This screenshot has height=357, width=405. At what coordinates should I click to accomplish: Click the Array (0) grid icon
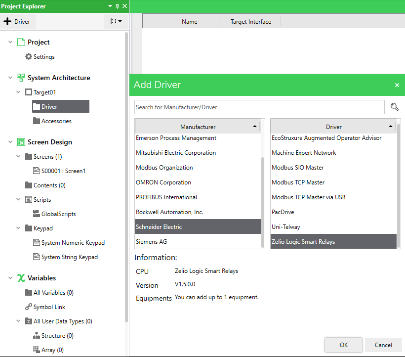37,350
